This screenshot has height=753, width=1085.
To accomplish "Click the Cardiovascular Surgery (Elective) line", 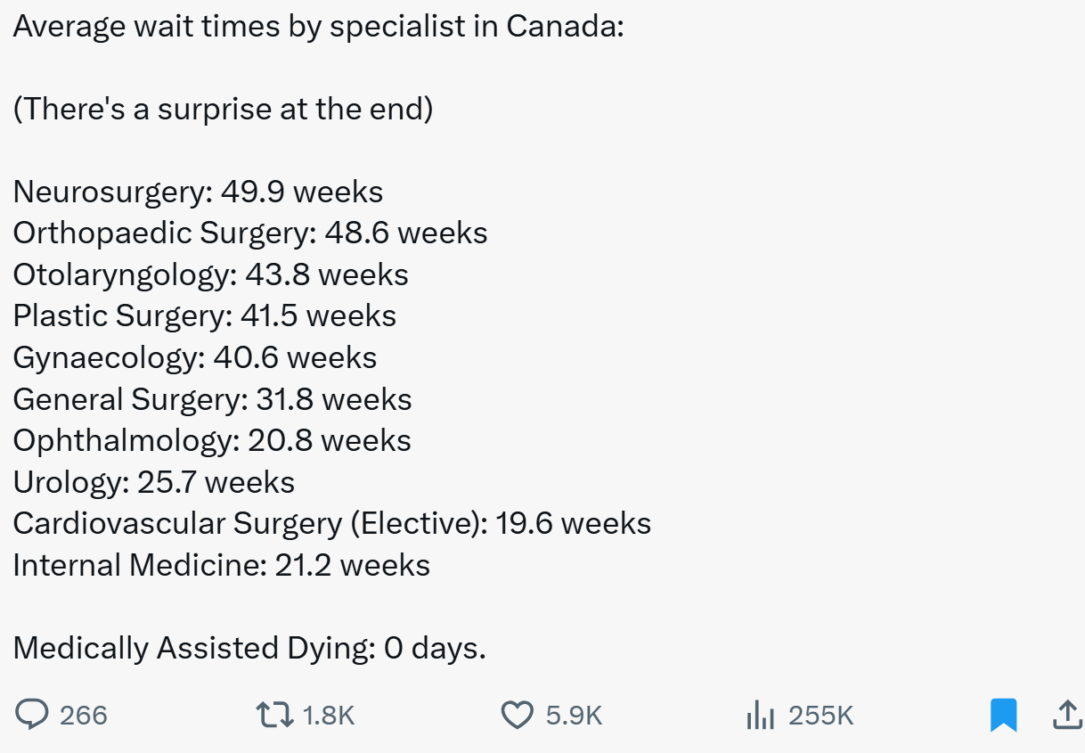I will coord(331,523).
